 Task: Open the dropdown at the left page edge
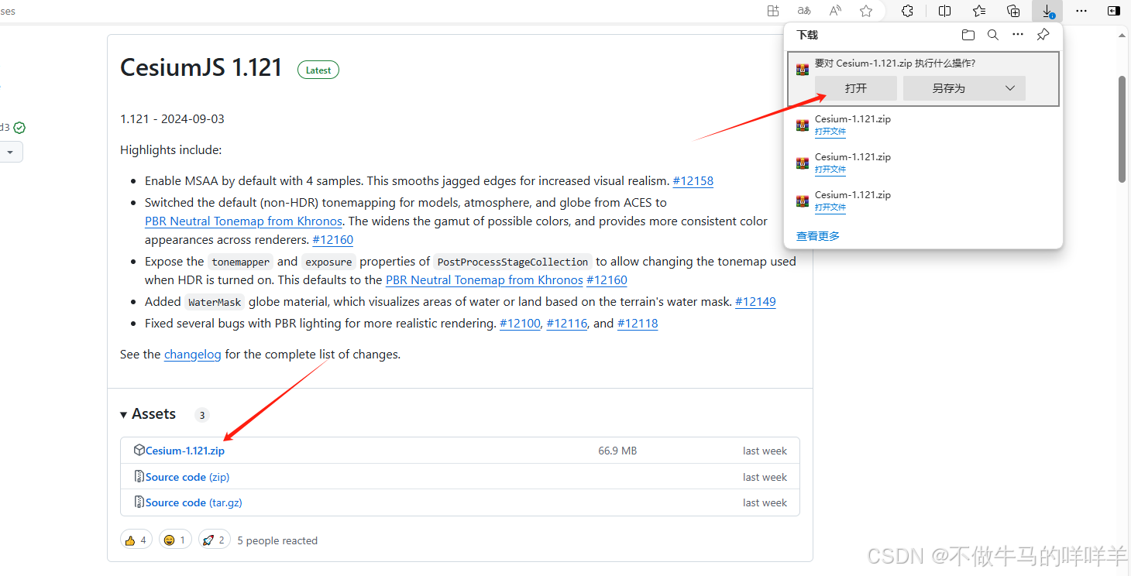pyautogui.click(x=10, y=153)
